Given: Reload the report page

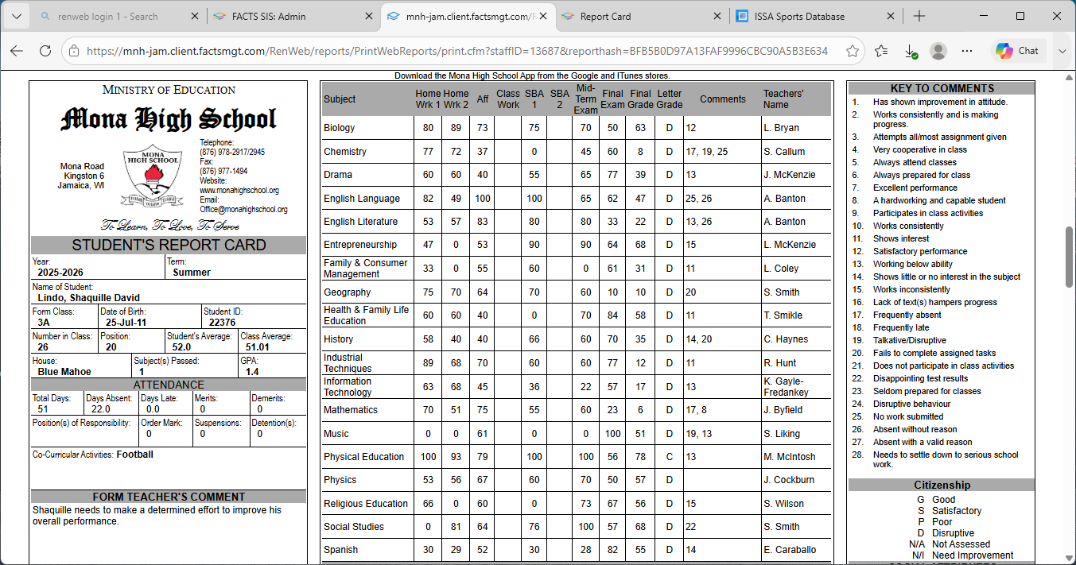Looking at the screenshot, I should coord(45,51).
